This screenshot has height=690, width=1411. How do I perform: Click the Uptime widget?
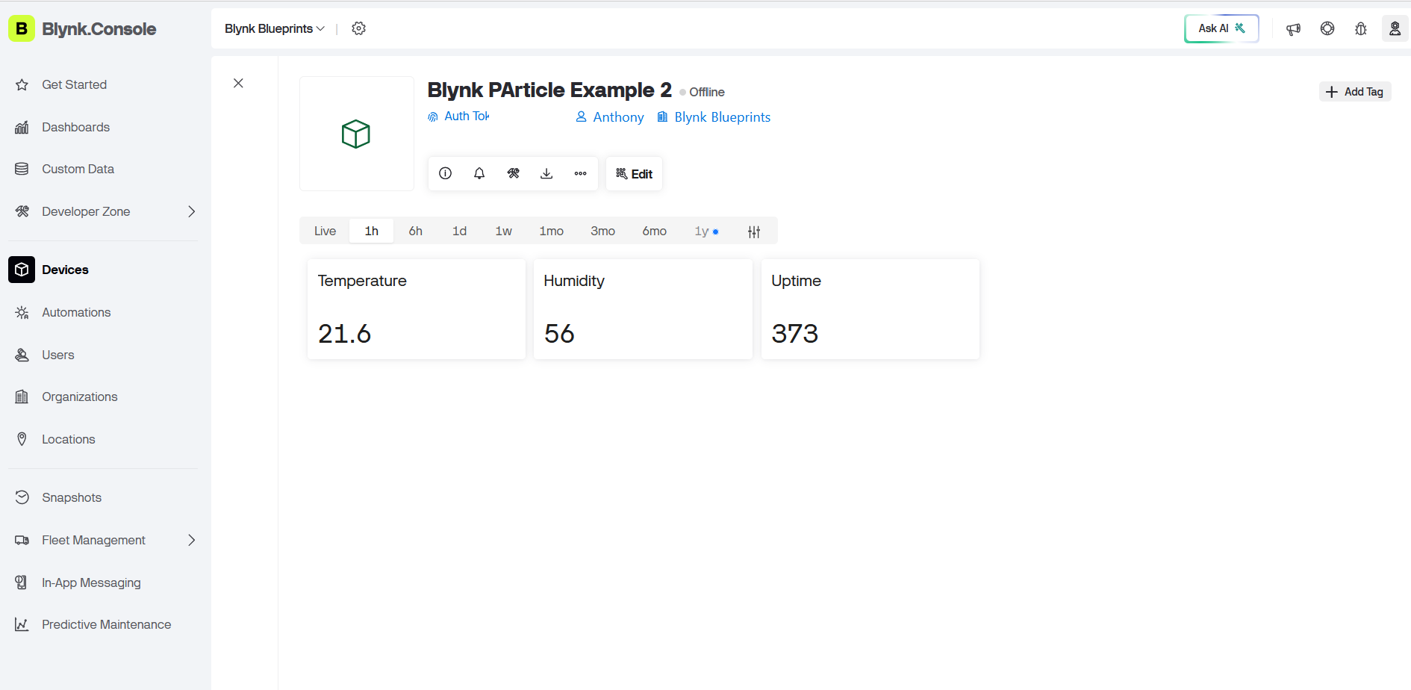870,309
